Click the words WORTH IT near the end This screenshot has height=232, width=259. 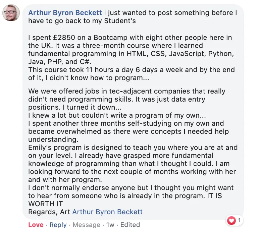click(x=45, y=204)
